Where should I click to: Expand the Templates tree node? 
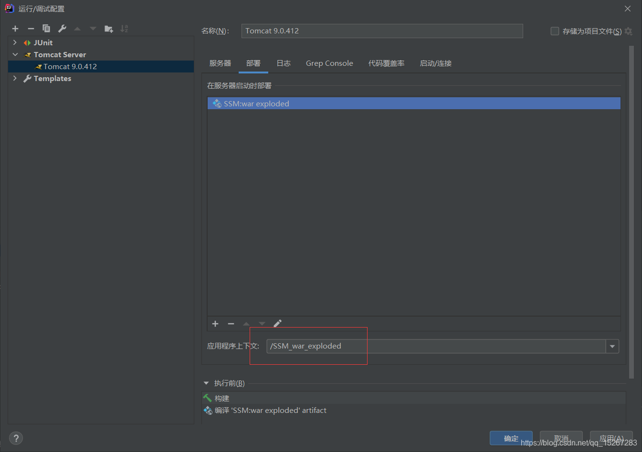[15, 78]
